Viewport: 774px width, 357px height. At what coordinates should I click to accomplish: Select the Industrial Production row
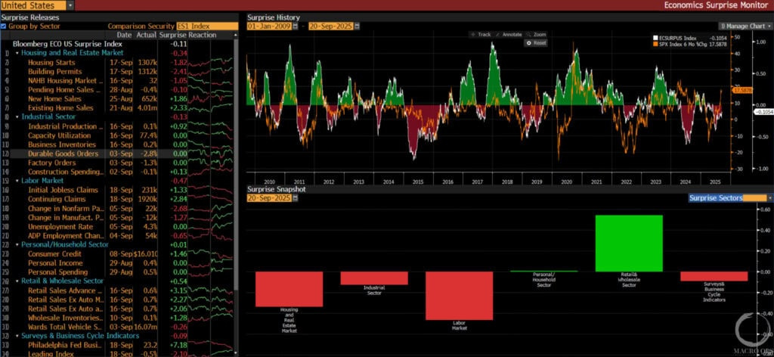coord(119,126)
